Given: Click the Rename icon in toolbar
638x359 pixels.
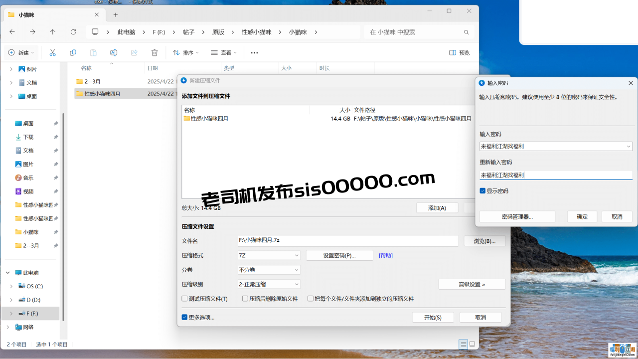Looking at the screenshot, I should [x=114, y=53].
